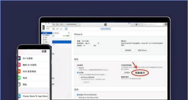Select the TV shows screen icon
The image size is (188, 100).
(57, 29)
